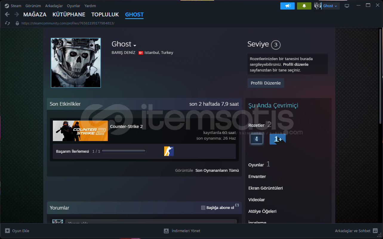This screenshot has height=239, width=383.
Task: Click the level 3 circle badge
Action: coord(276,45)
